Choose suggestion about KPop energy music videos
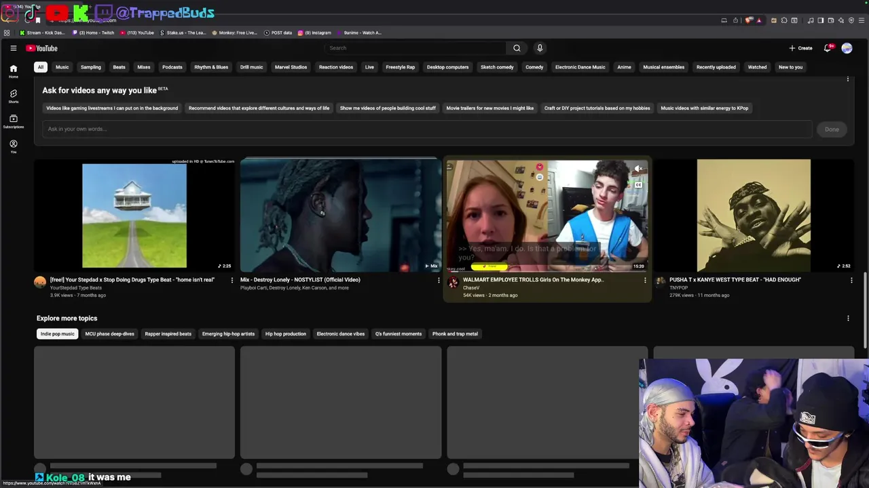The image size is (869, 488). click(704, 108)
